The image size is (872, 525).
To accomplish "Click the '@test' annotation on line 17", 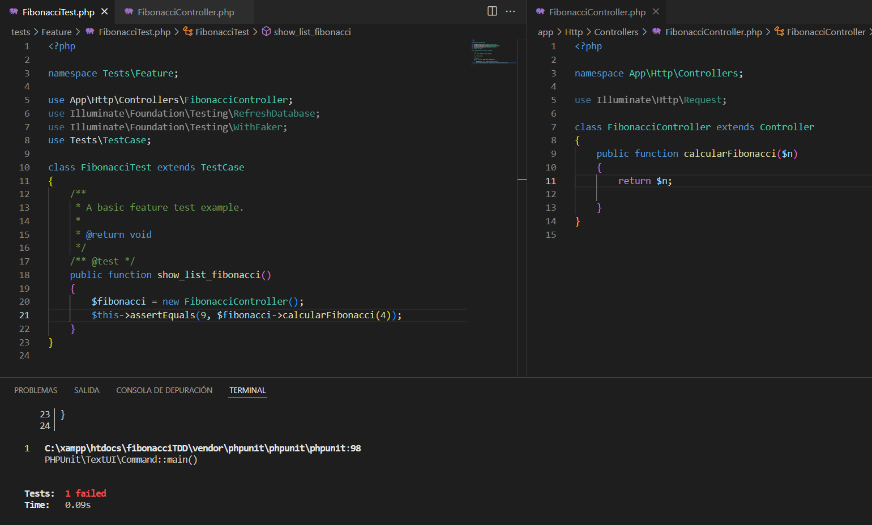I will [105, 262].
